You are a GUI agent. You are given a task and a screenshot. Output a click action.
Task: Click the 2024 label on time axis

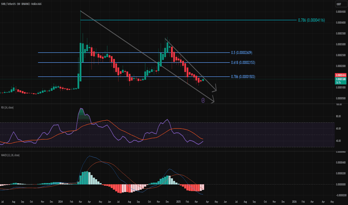(x=60, y=202)
